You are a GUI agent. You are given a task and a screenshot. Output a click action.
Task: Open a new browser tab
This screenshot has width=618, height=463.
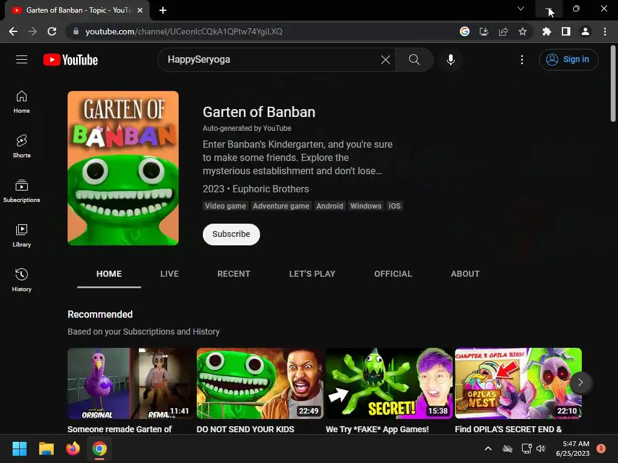(163, 10)
